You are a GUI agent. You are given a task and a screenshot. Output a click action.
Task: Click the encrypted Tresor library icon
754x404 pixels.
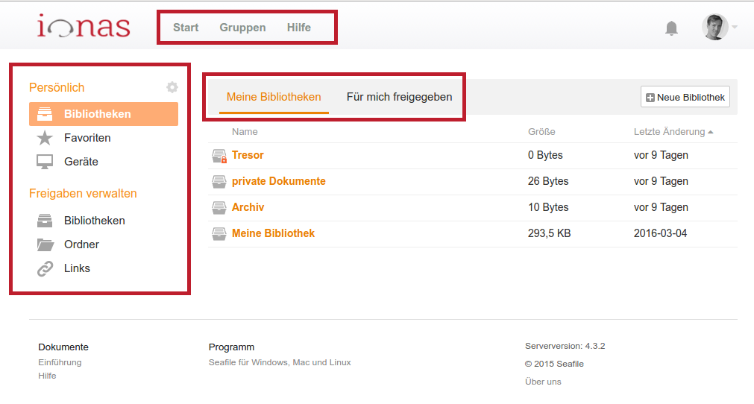(x=219, y=156)
